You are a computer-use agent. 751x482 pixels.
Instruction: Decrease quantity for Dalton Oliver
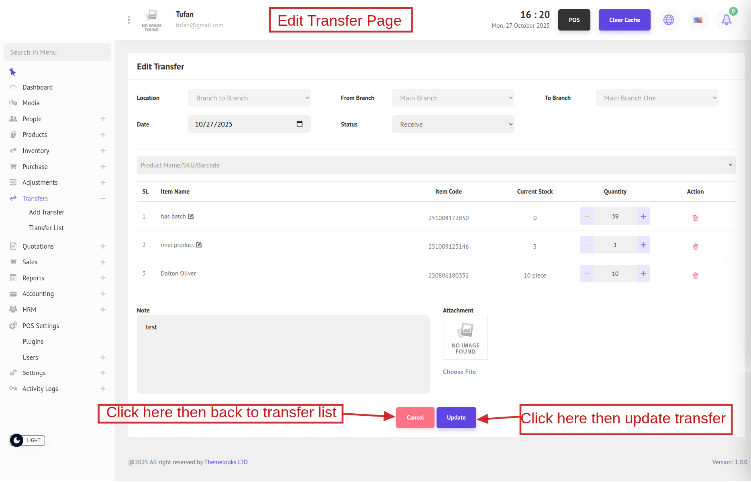point(587,274)
